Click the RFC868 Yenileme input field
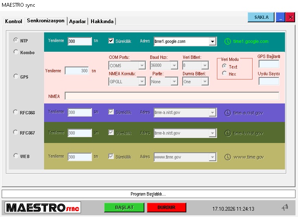298x217 pixels. [80, 113]
